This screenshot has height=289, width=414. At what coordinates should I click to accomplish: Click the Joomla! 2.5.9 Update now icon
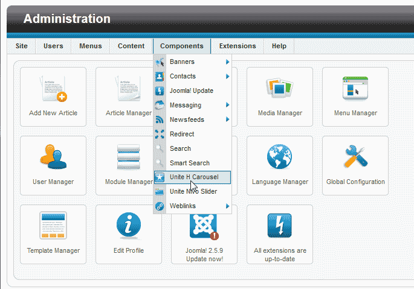tap(204, 228)
